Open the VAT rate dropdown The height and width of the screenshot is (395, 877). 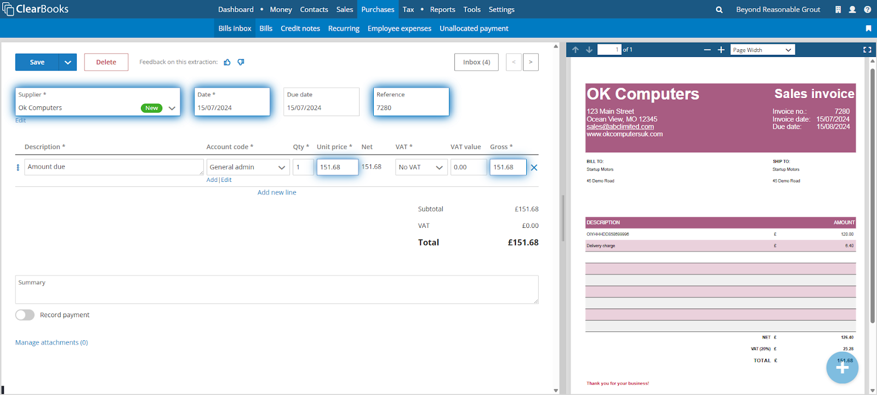click(x=421, y=167)
